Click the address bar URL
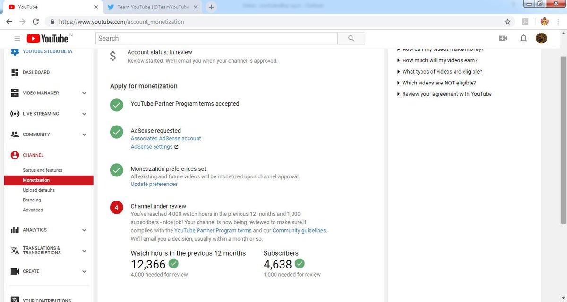Viewport: 567px width, 302px height. [121, 22]
